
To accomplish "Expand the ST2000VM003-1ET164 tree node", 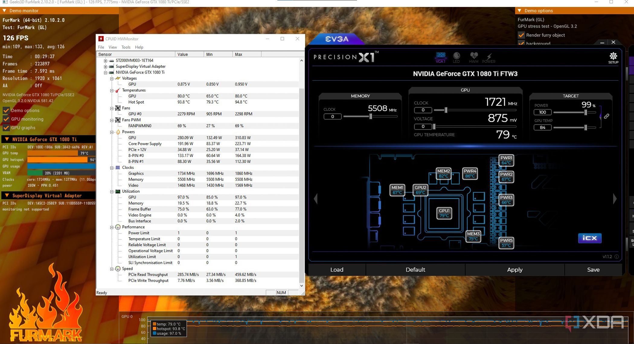I will pos(105,61).
